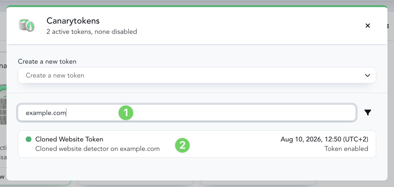Open the "Create a new token" combo box
Image resolution: width=394 pixels, height=187 pixels.
coord(197,75)
